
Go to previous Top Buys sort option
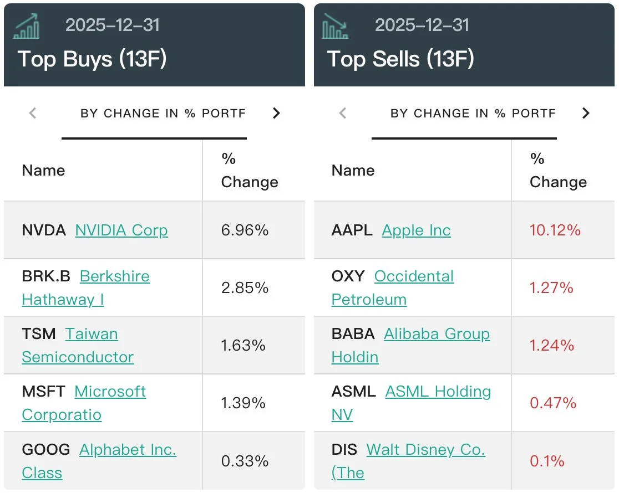(x=33, y=114)
